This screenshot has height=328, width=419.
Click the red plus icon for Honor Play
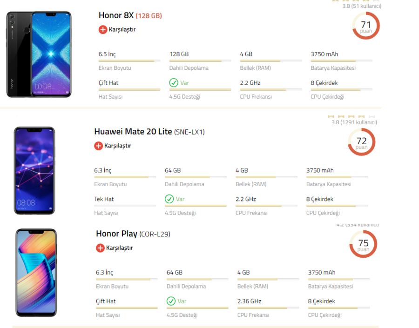(100, 248)
